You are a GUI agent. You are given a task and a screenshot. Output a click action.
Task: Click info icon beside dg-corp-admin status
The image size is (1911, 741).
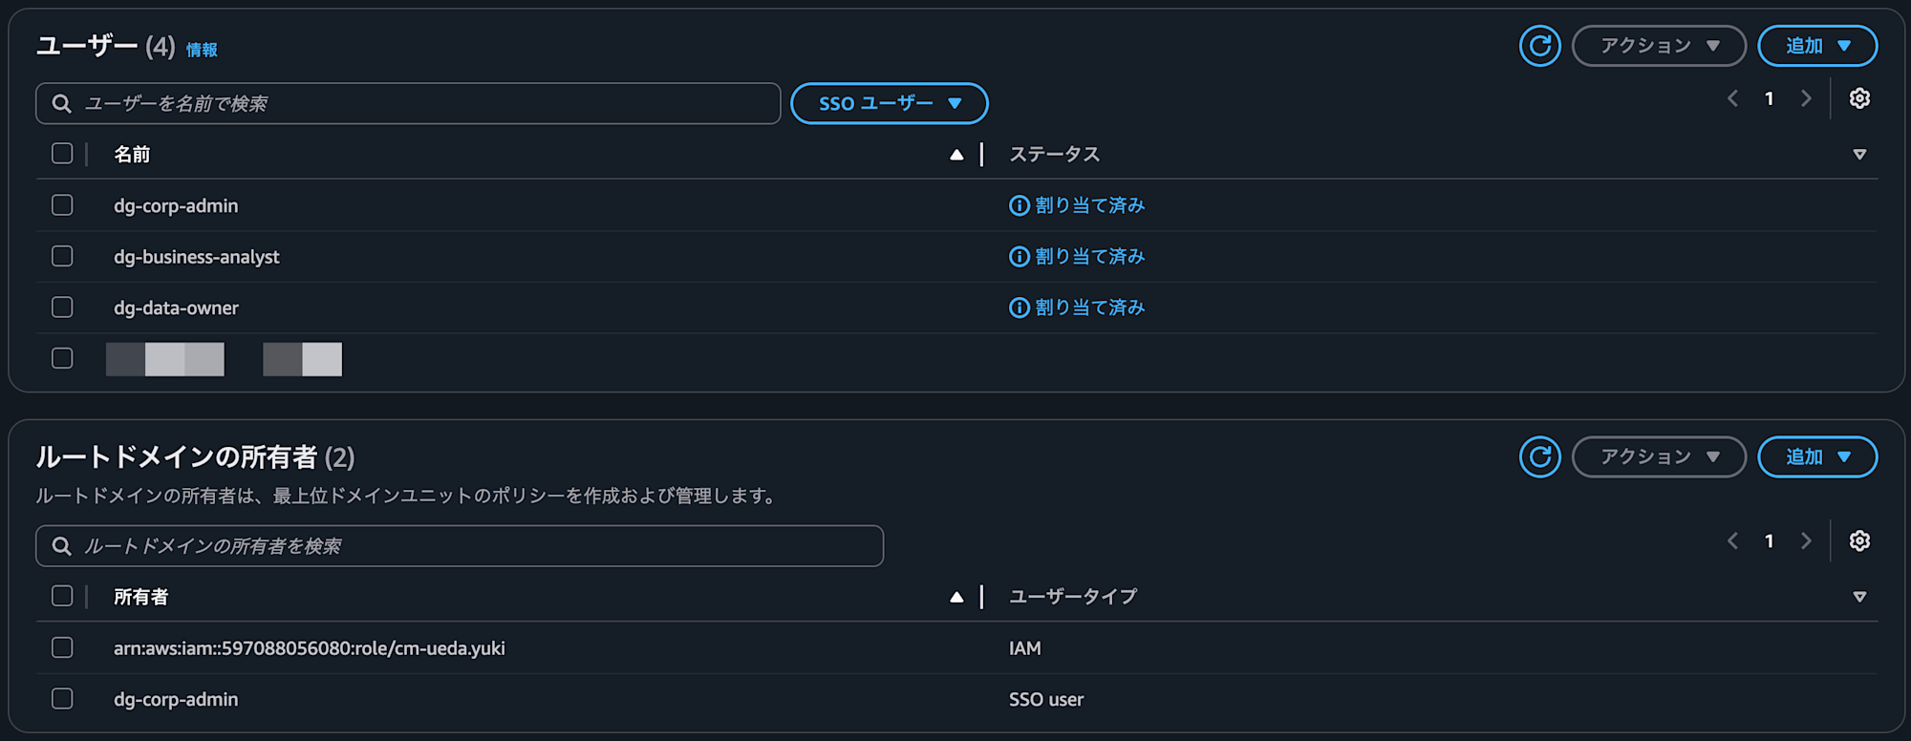point(1020,205)
